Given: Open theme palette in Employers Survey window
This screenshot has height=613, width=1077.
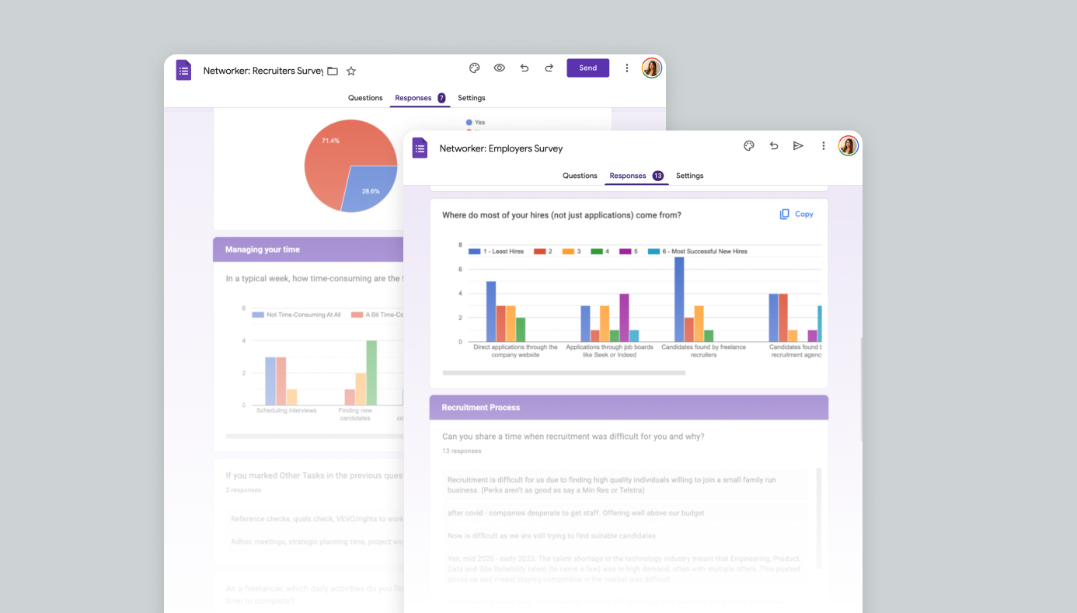Looking at the screenshot, I should pos(749,146).
